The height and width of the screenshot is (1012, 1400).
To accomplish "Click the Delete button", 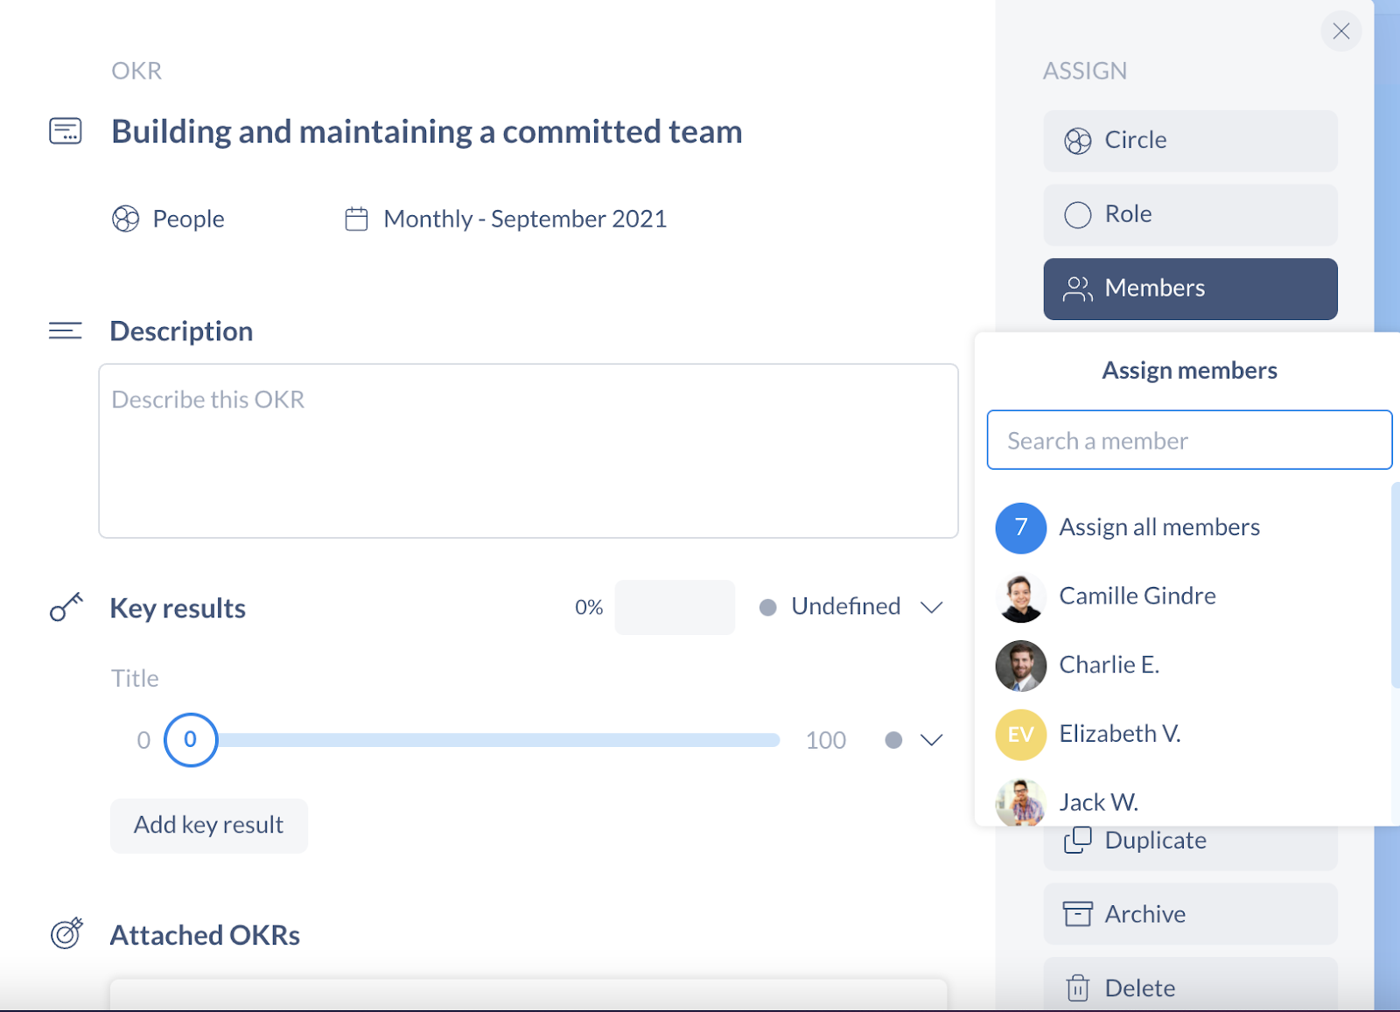I will 1190,986.
